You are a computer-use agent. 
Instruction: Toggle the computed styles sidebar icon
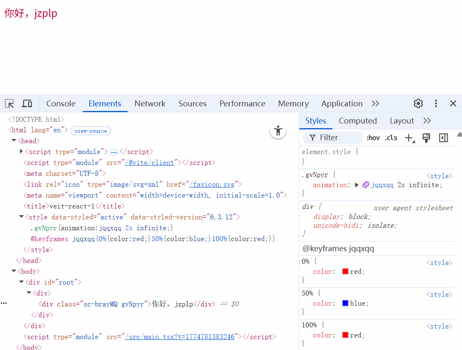(444, 138)
